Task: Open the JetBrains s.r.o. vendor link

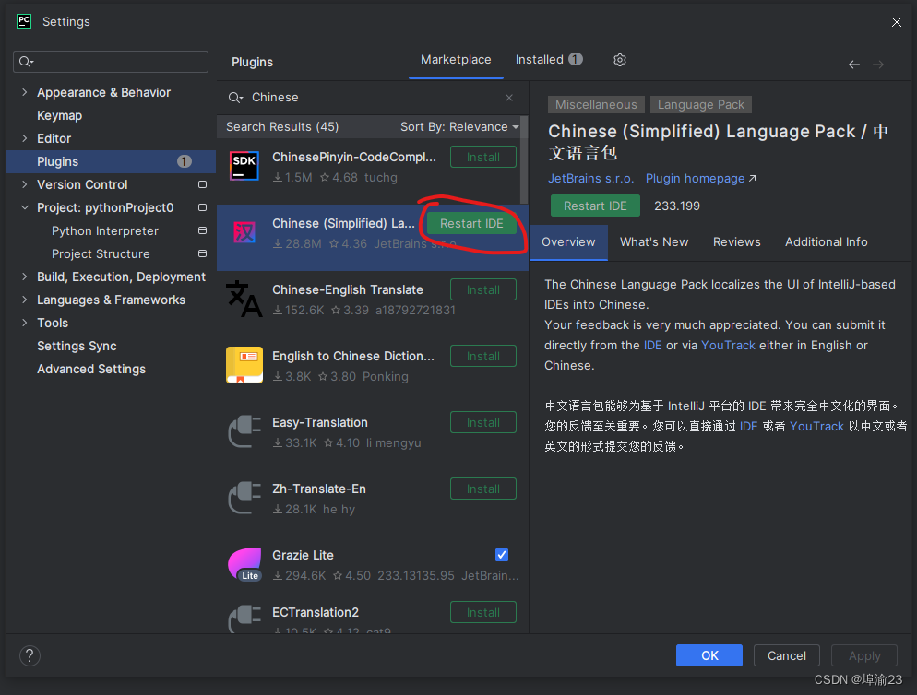Action: pos(590,178)
